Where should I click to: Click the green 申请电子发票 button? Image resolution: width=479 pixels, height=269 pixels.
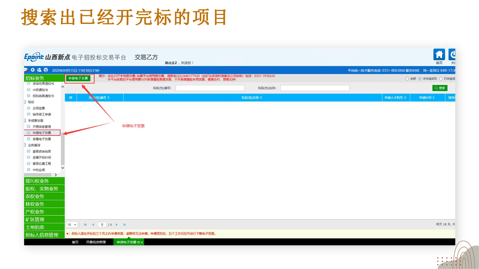click(78, 78)
